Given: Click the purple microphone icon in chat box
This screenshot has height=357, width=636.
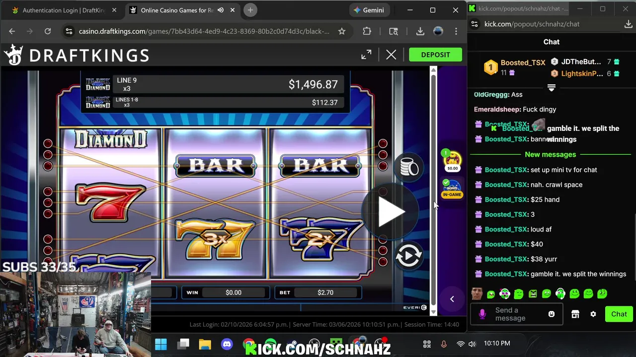Looking at the screenshot, I should (482, 314).
